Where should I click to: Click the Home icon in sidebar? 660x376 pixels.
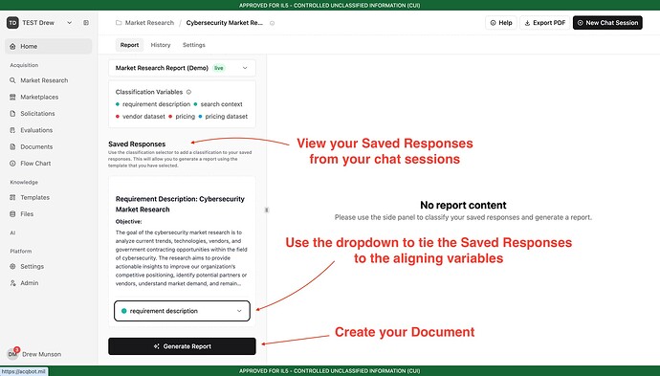pos(12,46)
